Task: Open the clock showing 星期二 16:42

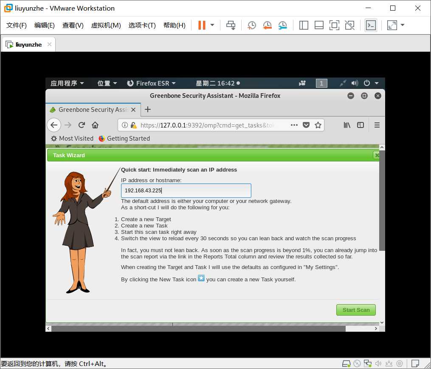Action: pos(218,83)
